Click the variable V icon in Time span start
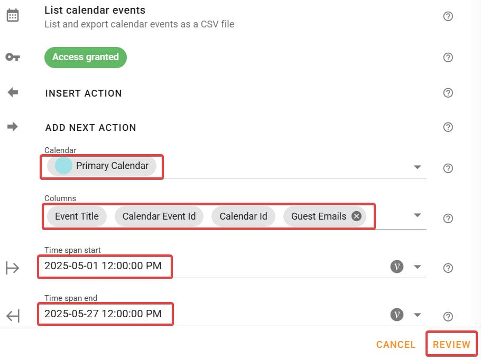 click(x=397, y=267)
